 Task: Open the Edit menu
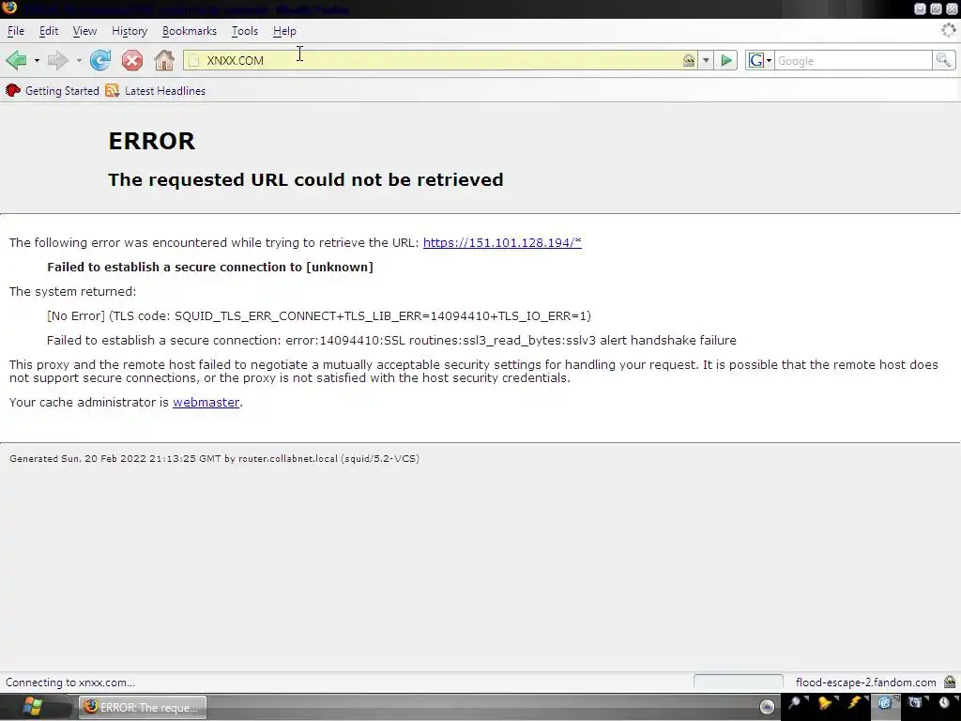point(49,31)
